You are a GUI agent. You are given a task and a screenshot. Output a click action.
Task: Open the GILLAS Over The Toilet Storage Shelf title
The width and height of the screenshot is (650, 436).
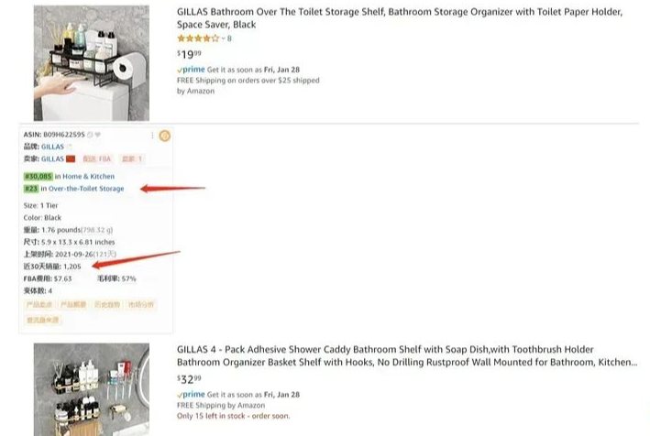(x=400, y=17)
